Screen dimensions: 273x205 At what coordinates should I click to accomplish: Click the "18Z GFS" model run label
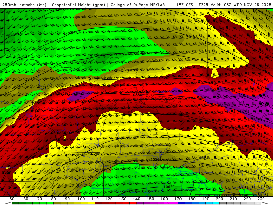click(185, 5)
